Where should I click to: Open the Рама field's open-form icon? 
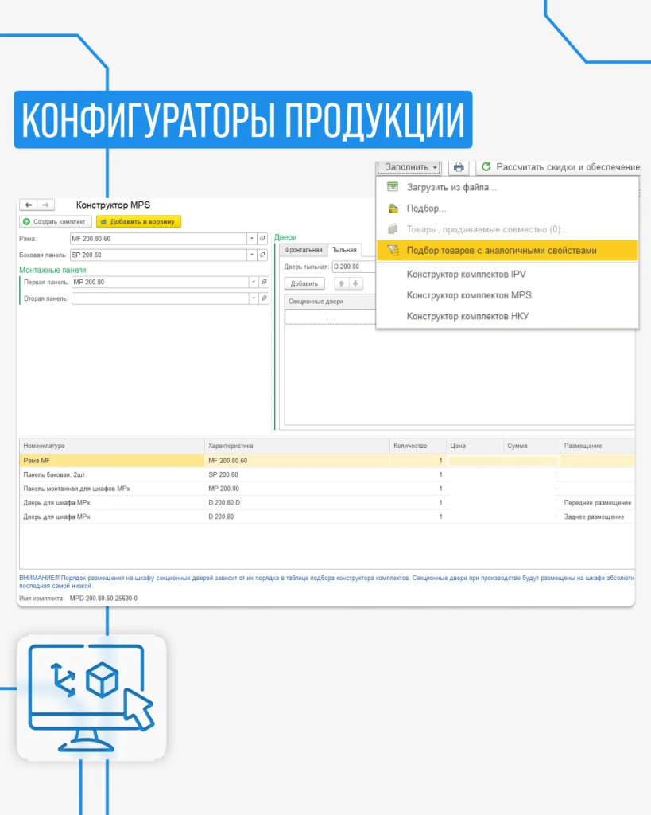tap(262, 238)
